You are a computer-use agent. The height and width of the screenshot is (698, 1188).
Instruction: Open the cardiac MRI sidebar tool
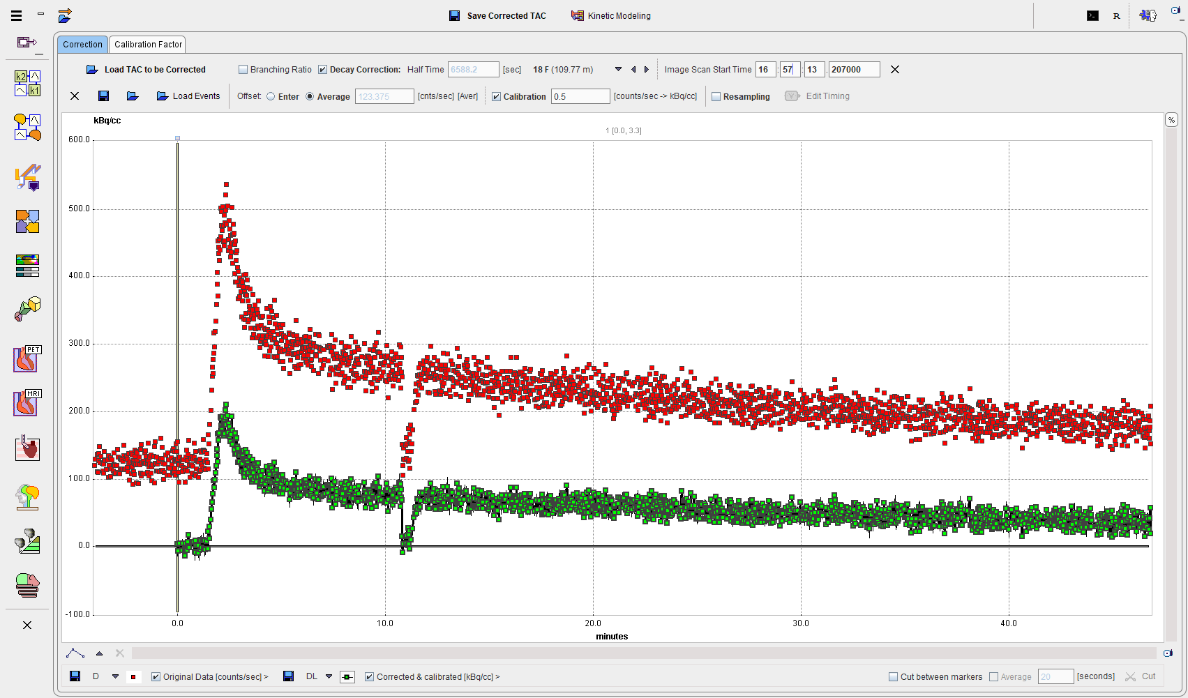tap(28, 403)
